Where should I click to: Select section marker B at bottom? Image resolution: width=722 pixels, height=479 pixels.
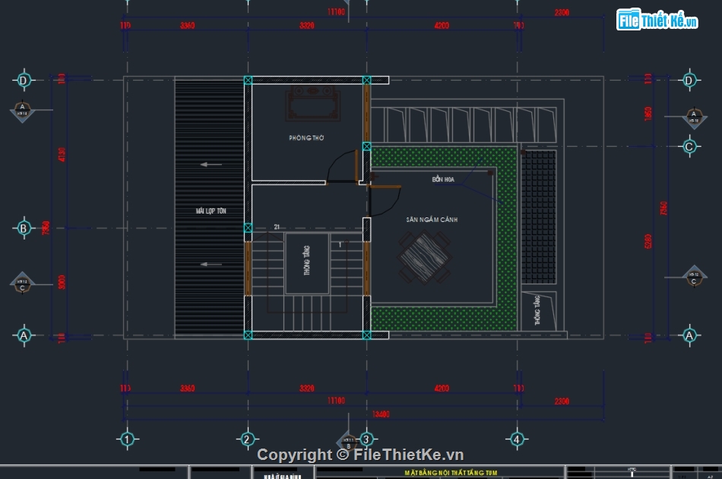pos(349,443)
